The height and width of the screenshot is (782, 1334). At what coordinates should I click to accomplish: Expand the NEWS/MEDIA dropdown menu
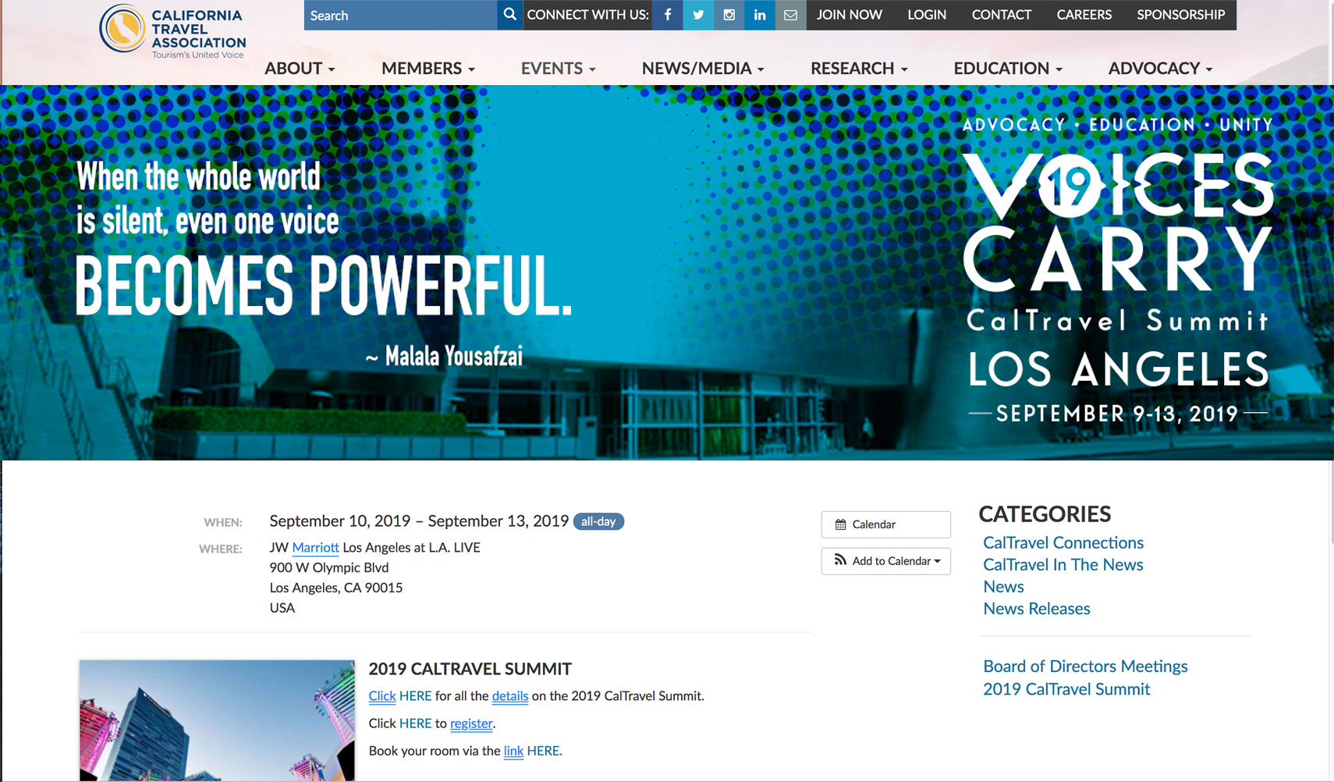point(703,69)
